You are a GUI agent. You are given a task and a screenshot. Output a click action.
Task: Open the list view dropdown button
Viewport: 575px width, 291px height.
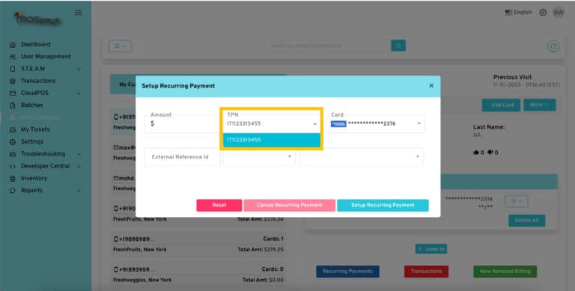pos(120,46)
